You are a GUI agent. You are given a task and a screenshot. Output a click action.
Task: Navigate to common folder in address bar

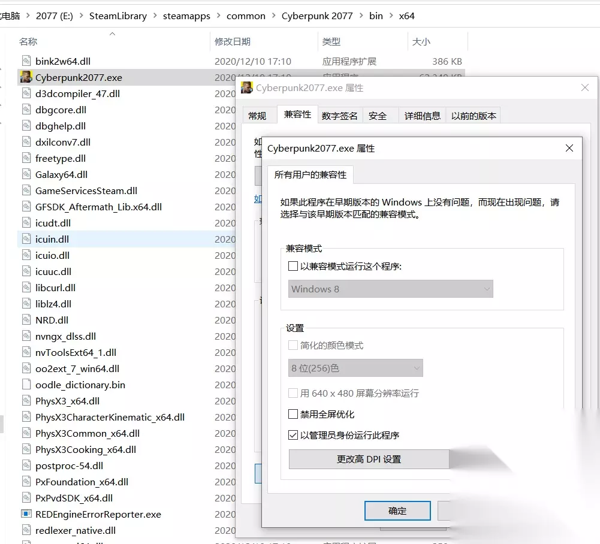click(x=246, y=16)
